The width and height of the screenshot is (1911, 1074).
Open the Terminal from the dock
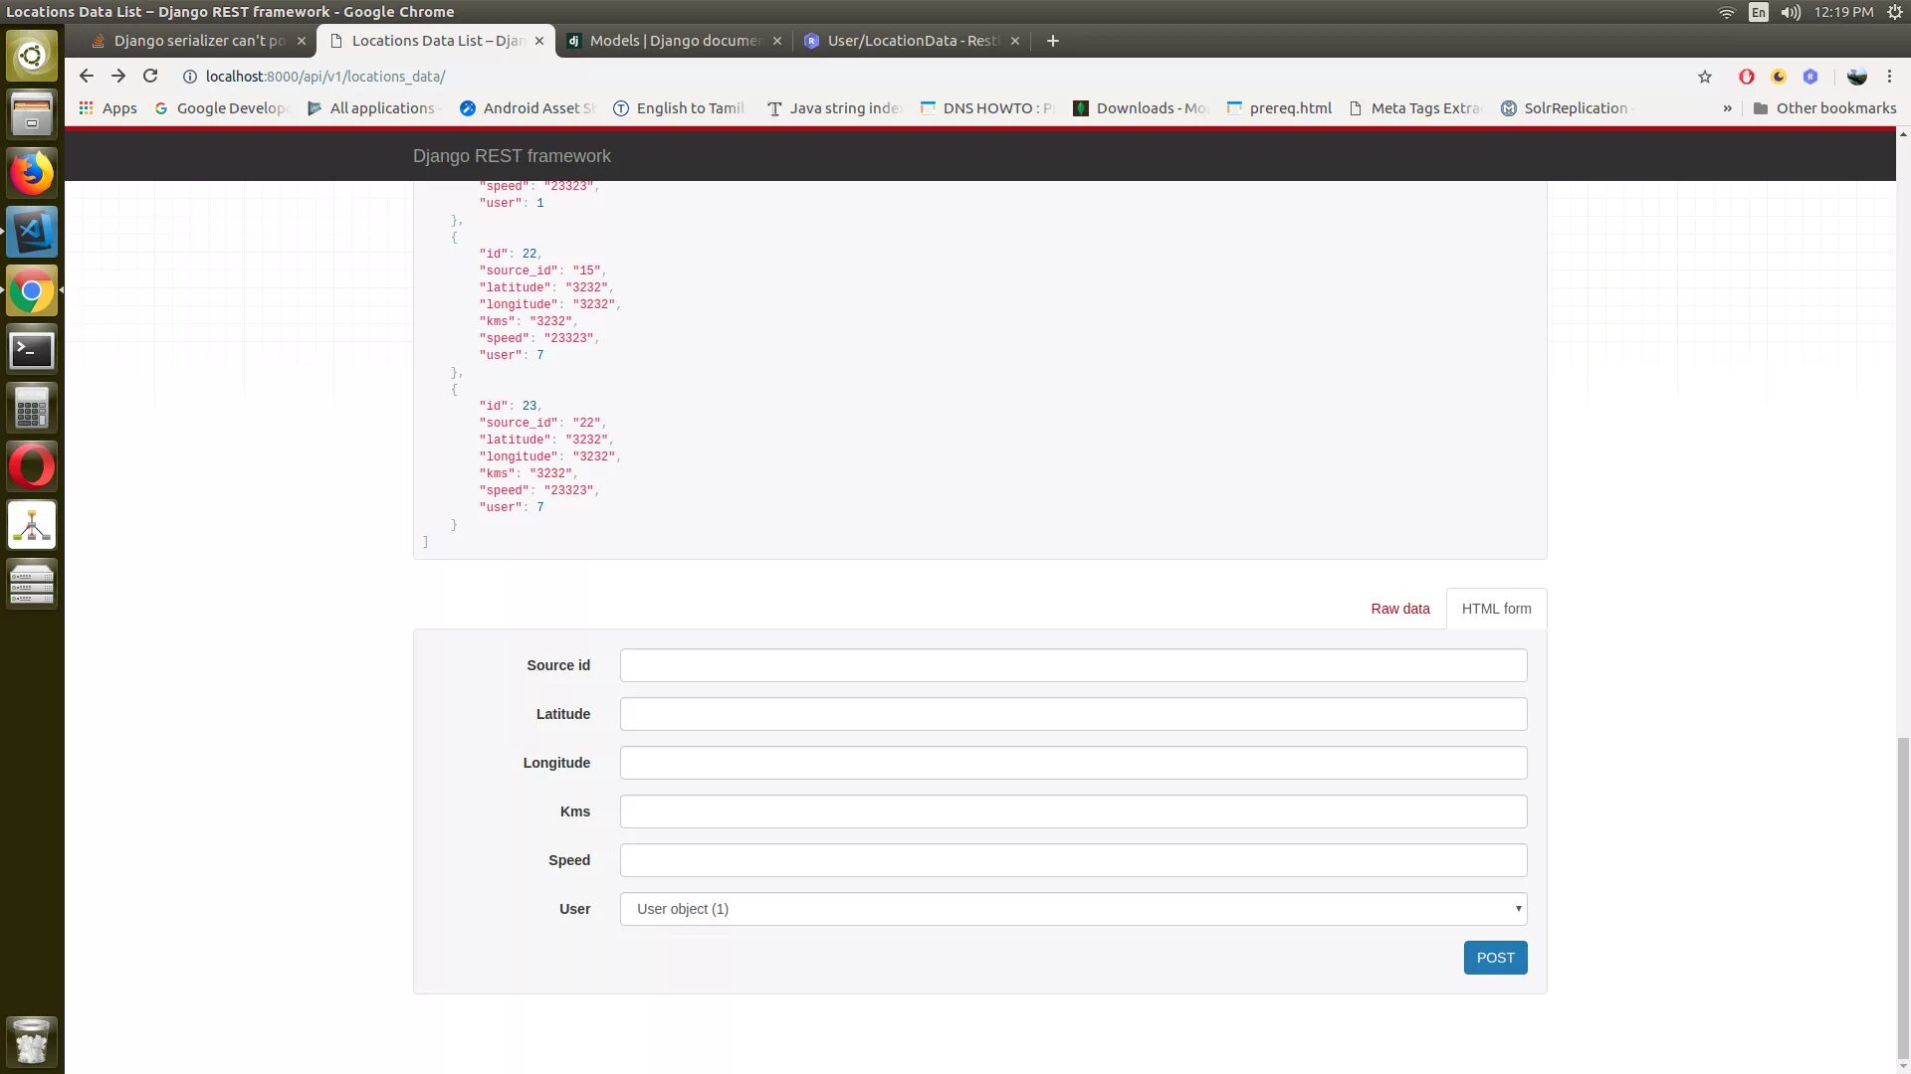32,350
